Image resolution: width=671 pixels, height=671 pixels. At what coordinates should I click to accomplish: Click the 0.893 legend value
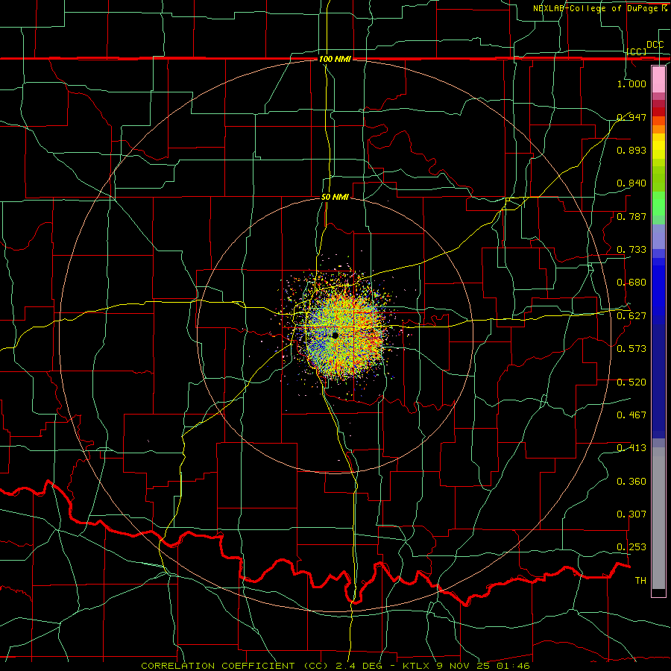(631, 150)
